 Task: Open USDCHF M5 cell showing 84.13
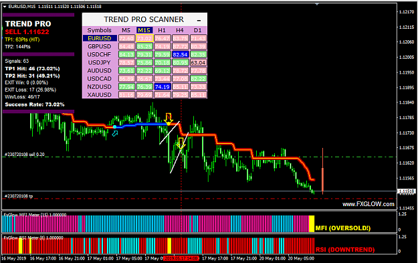126,54
